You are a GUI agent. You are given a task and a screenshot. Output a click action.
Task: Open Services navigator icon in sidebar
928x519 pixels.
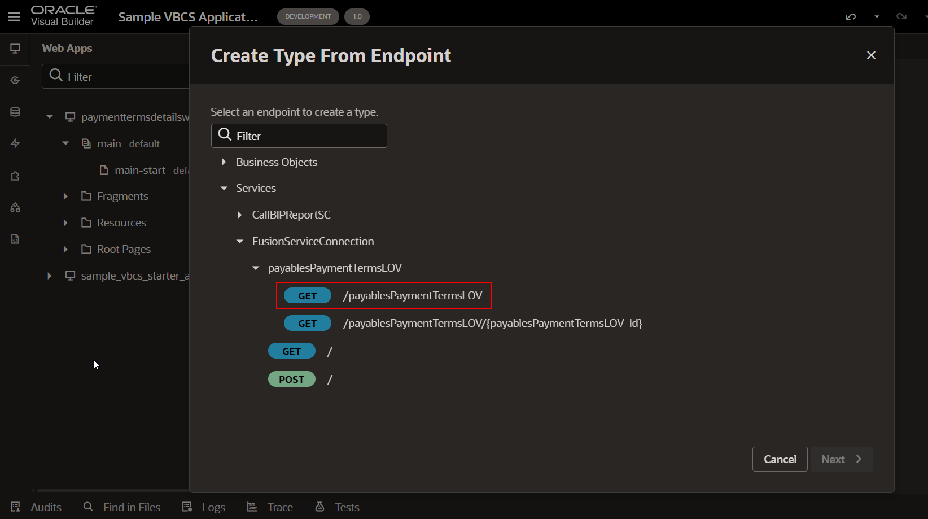click(15, 80)
